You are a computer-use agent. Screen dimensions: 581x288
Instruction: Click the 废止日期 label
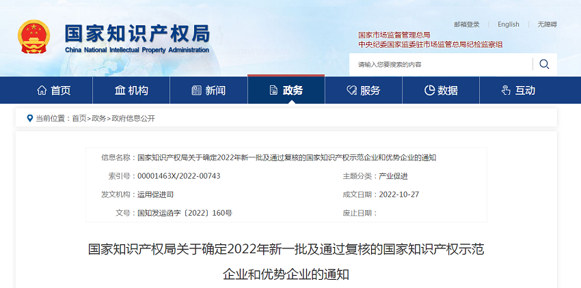pyautogui.click(x=360, y=213)
